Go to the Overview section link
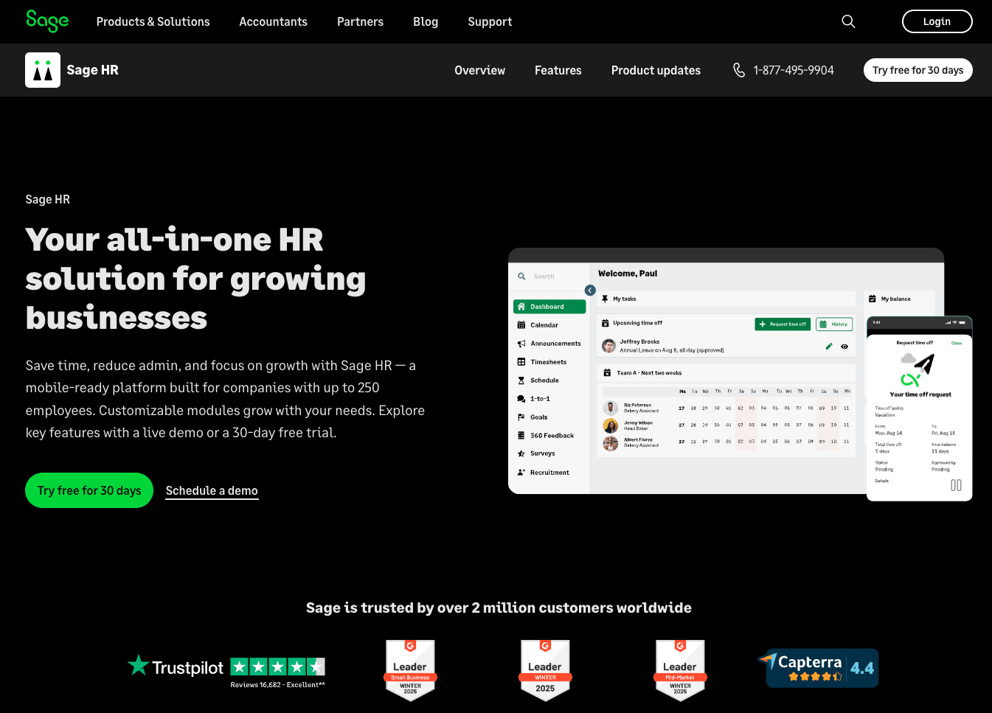992x713 pixels. [479, 70]
